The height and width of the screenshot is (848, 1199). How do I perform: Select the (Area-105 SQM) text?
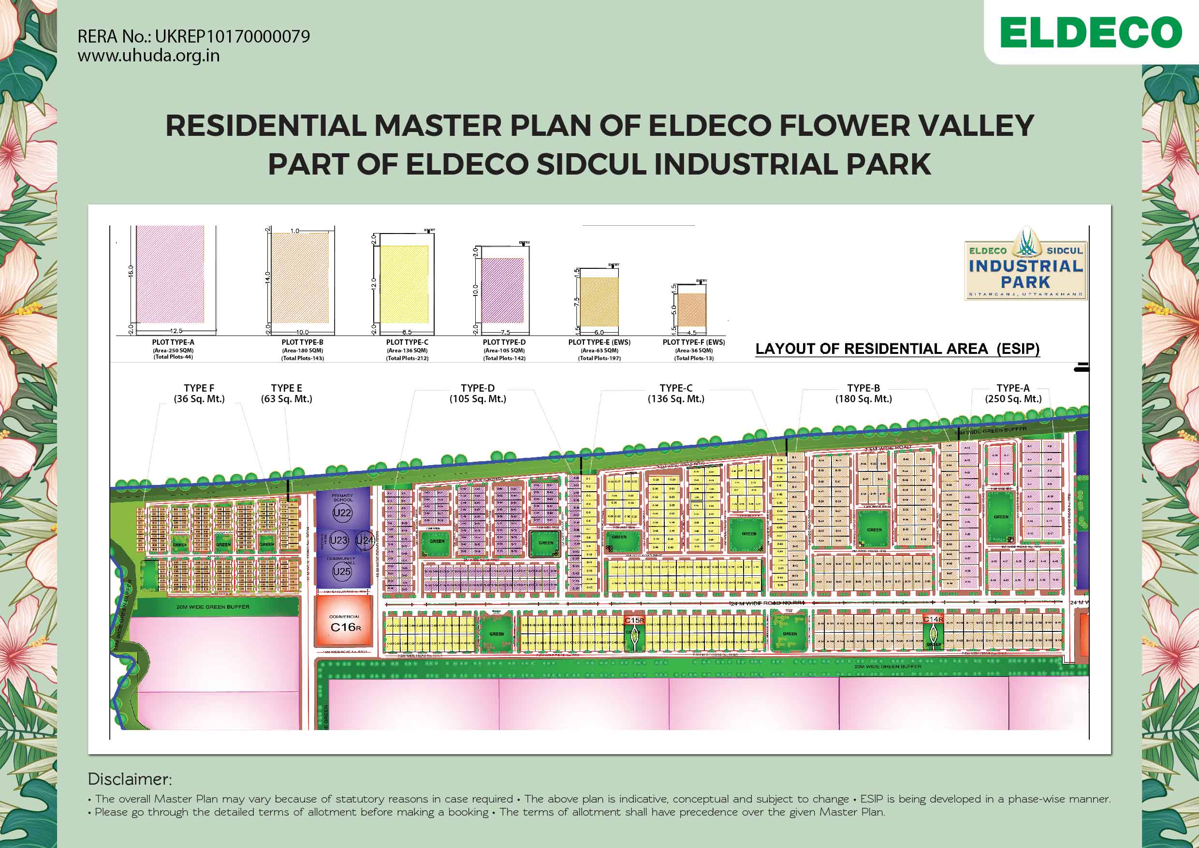pos(504,351)
